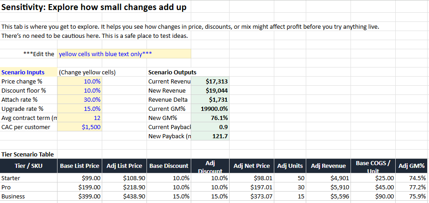Select the Starter tier row label
Screen dimensions: 429x203
(x=29, y=178)
